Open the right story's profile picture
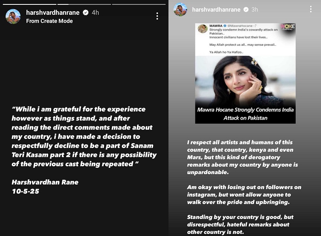Viewport: 321px width, 236px height. [180, 9]
